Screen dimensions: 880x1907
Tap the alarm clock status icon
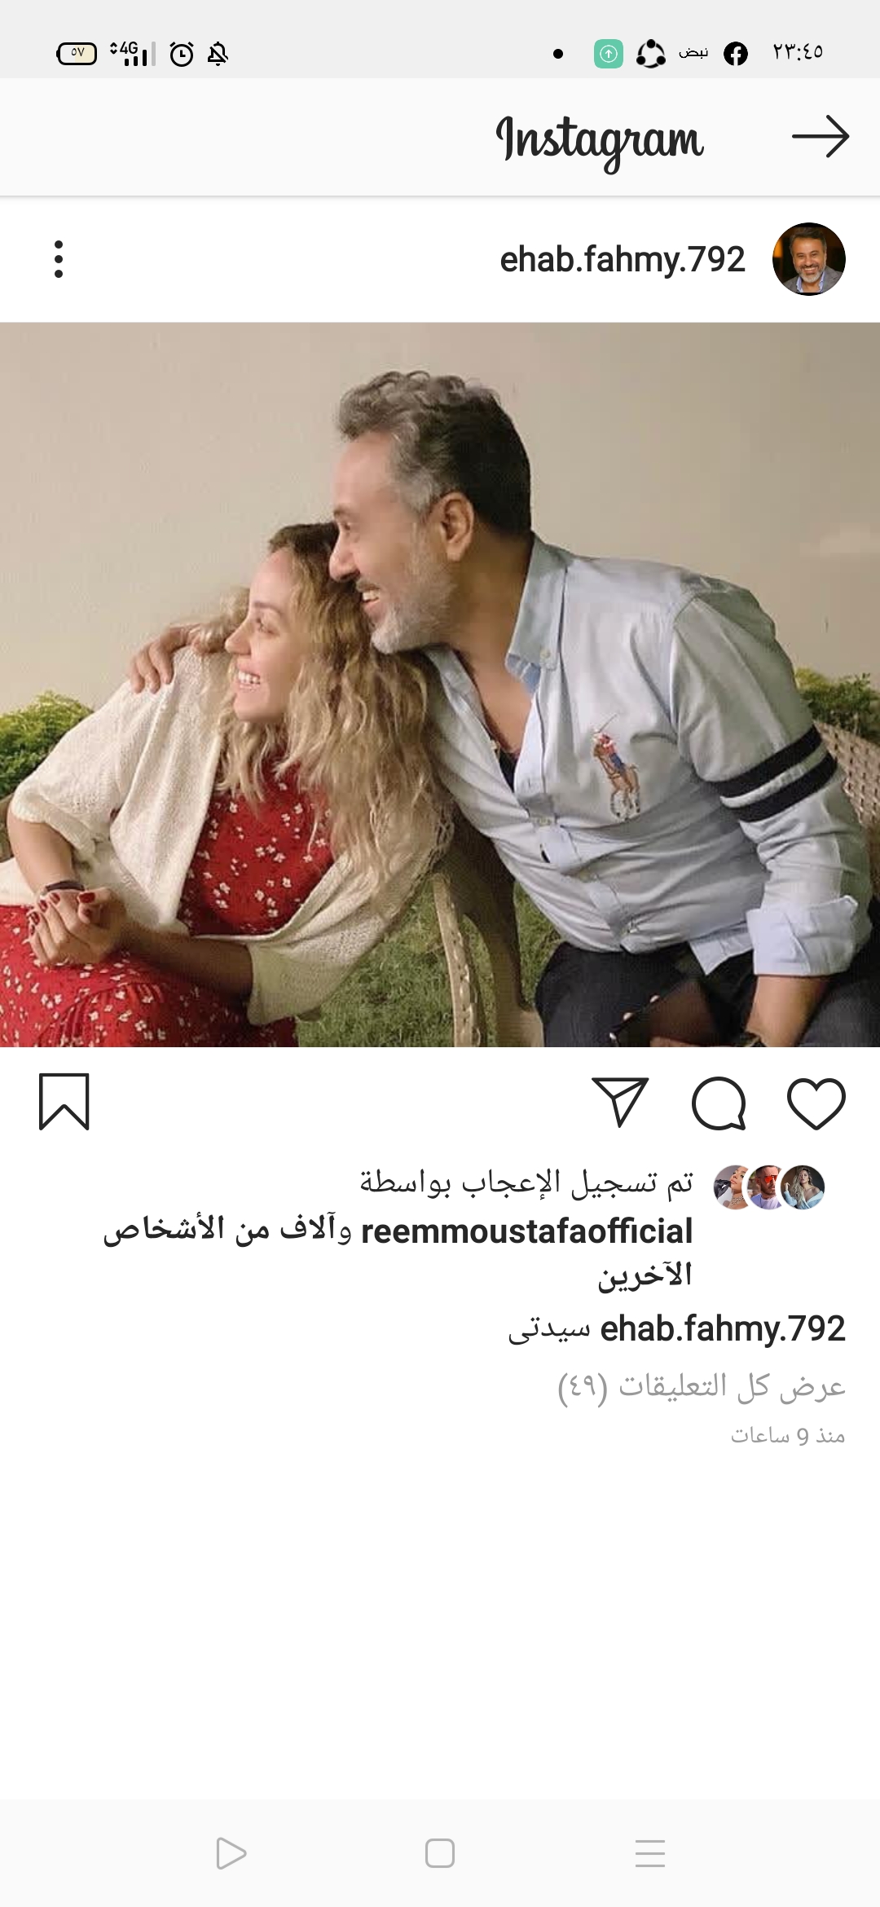click(182, 54)
